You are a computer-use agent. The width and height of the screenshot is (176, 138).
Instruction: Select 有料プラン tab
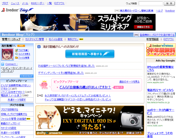(x=73, y=39)
